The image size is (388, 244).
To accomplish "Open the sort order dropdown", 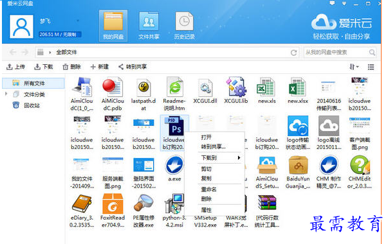I will click(x=354, y=67).
